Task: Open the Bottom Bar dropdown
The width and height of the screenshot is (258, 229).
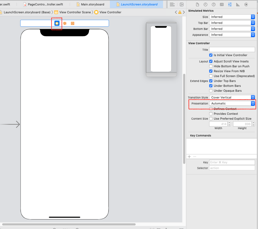Action: click(232, 29)
